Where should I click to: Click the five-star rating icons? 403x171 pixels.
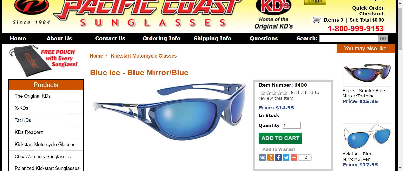pyautogui.click(x=274, y=93)
